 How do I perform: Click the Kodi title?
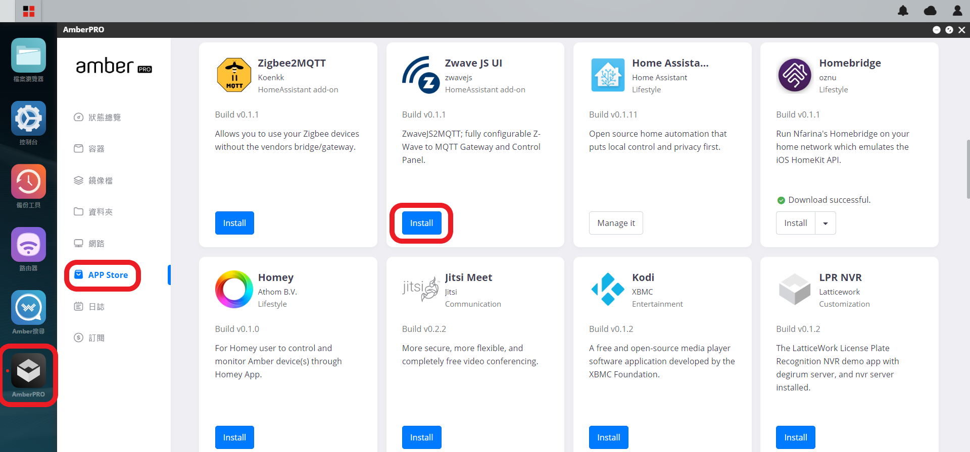coord(643,277)
